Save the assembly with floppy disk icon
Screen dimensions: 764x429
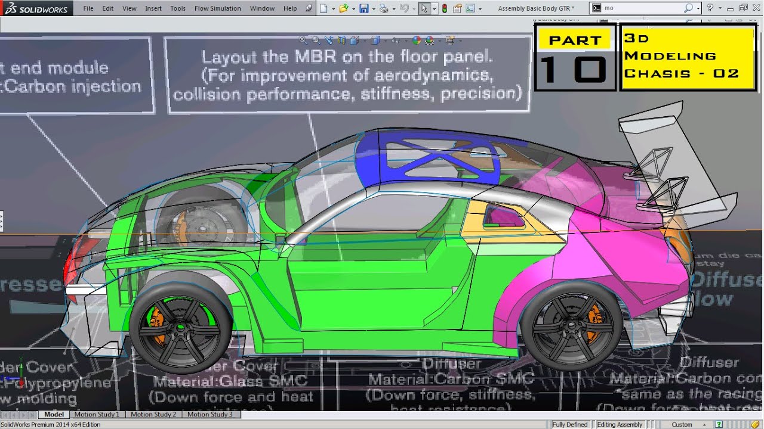(x=363, y=8)
